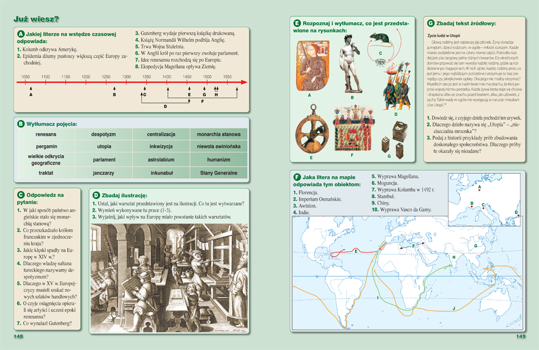Select the 1050 year label on the timeline
The width and height of the screenshot is (539, 350).
click(26, 76)
